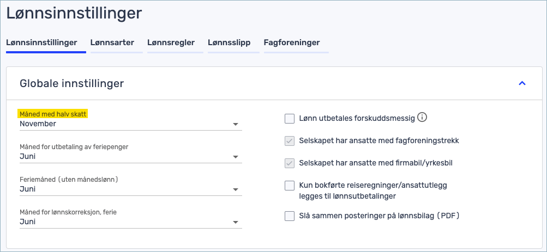
Task: Enable Lønn utbetales forskuddsmessig checkbox
Action: point(290,119)
